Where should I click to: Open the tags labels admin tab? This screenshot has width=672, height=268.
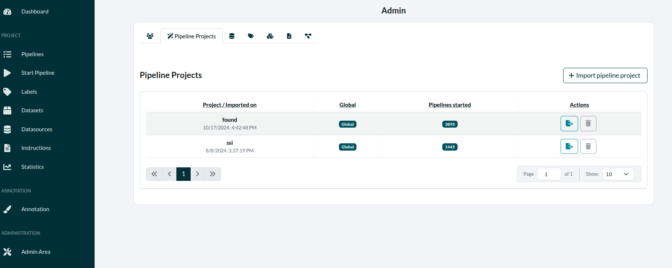[x=251, y=36]
